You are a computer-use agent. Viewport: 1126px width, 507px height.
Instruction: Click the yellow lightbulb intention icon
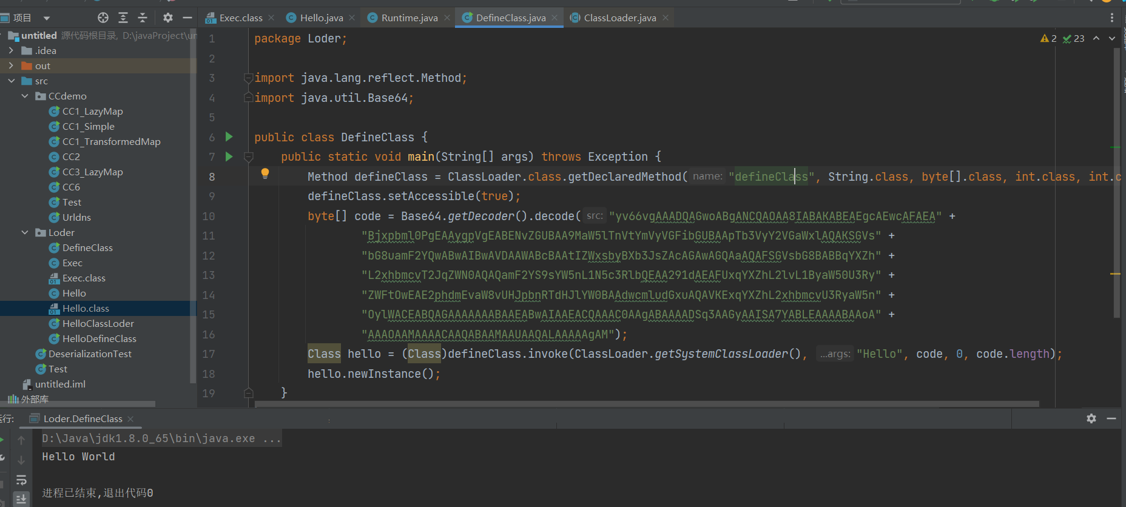[x=265, y=173]
